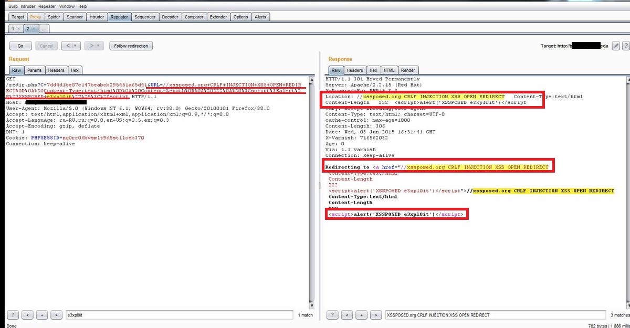Open the Help menu
630x328 pixels.
(82, 6)
